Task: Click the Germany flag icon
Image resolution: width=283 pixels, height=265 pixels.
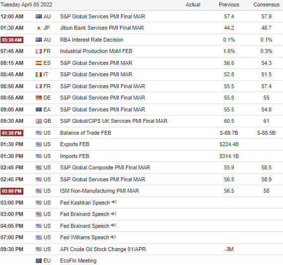Action: 39,98
